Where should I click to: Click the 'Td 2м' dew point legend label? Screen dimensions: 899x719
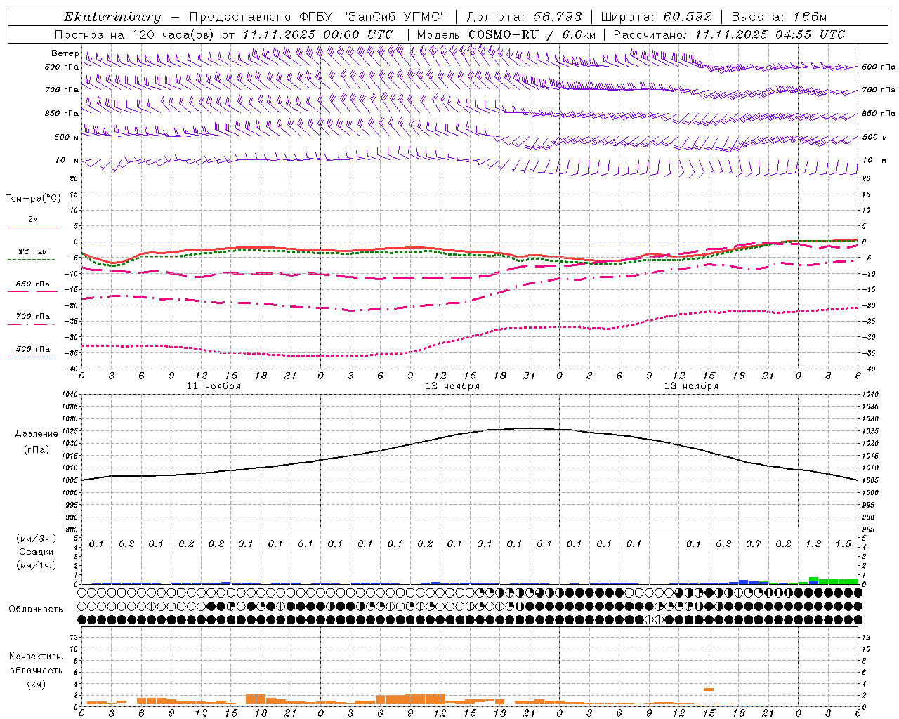click(x=32, y=251)
